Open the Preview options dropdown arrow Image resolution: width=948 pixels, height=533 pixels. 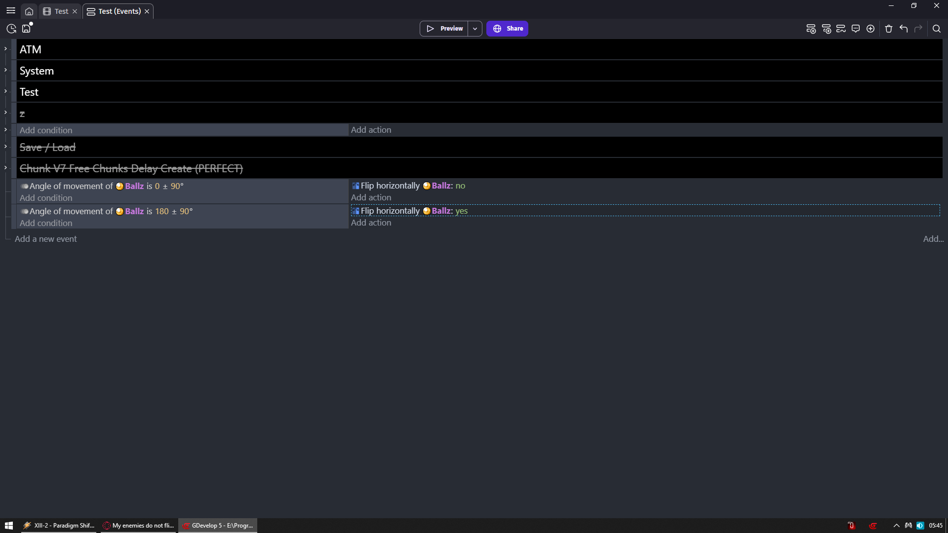pos(474,29)
